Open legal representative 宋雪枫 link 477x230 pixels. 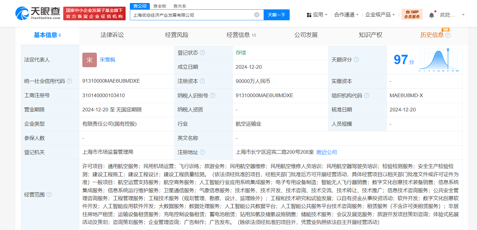pos(107,60)
